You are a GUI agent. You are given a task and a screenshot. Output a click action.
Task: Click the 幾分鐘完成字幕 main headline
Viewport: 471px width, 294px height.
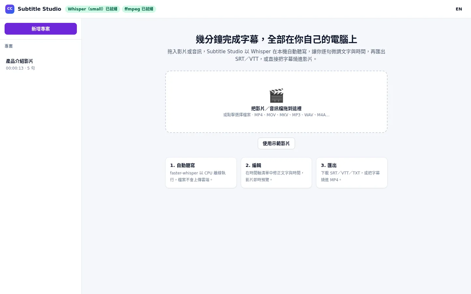pyautogui.click(x=276, y=39)
